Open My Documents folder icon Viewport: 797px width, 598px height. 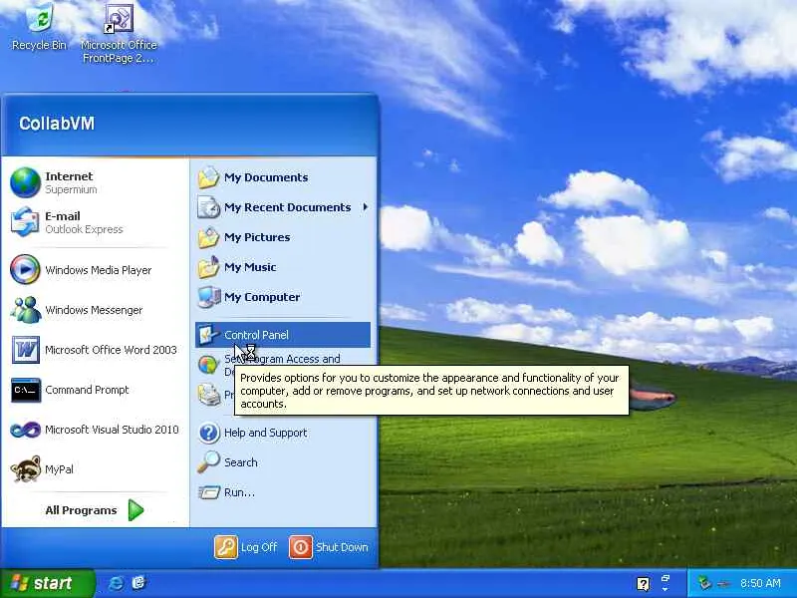point(208,177)
